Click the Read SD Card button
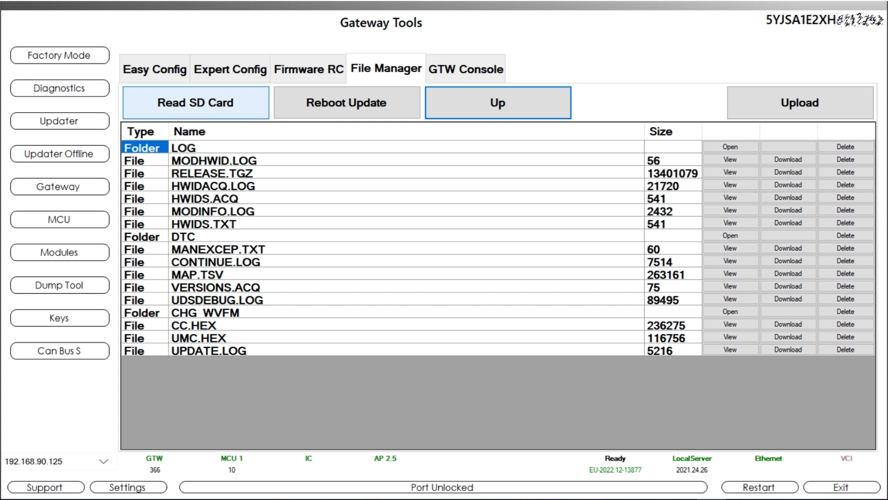 coord(196,103)
